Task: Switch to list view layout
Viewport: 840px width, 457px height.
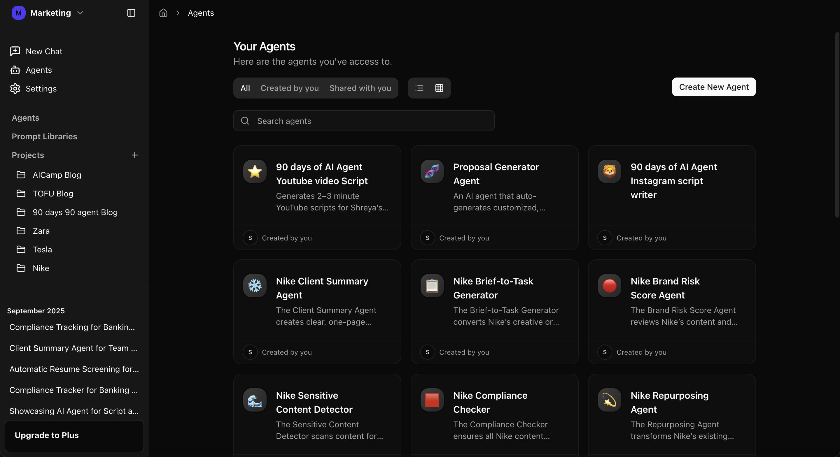Action: pyautogui.click(x=419, y=88)
